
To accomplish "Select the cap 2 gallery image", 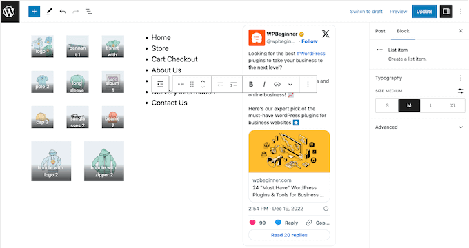I will pos(42,117).
